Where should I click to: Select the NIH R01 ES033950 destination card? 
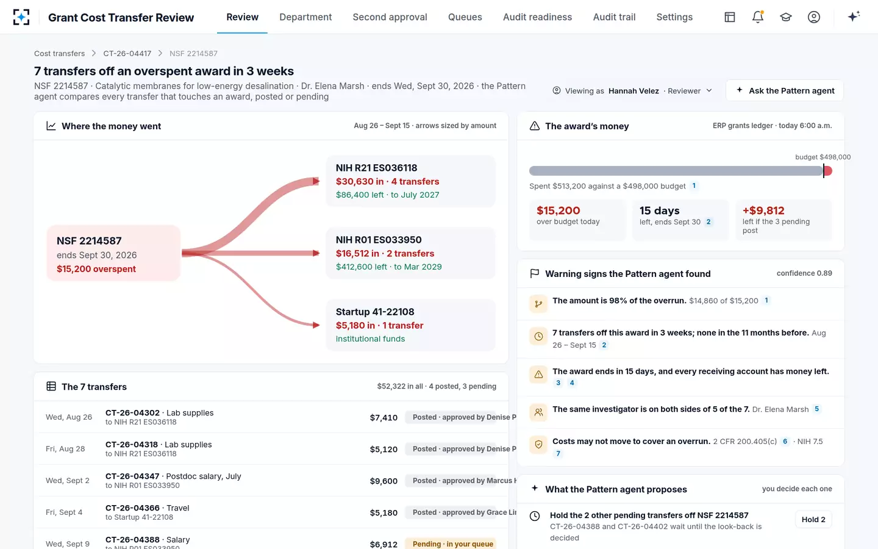click(411, 253)
